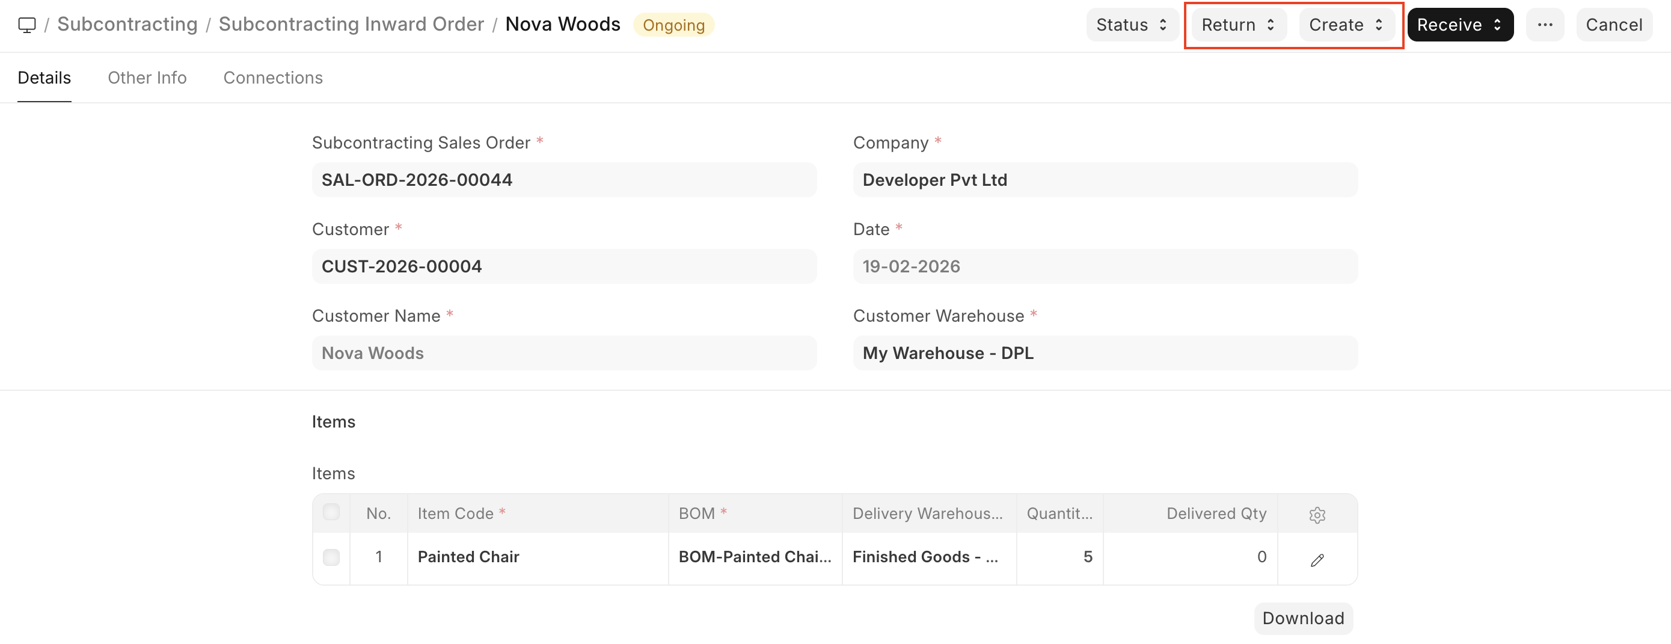This screenshot has height=644, width=1671.
Task: Click the Download button below Items table
Action: pos(1302,618)
